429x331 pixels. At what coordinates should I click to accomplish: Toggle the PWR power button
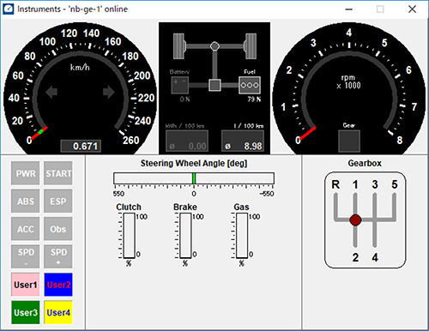pos(26,173)
